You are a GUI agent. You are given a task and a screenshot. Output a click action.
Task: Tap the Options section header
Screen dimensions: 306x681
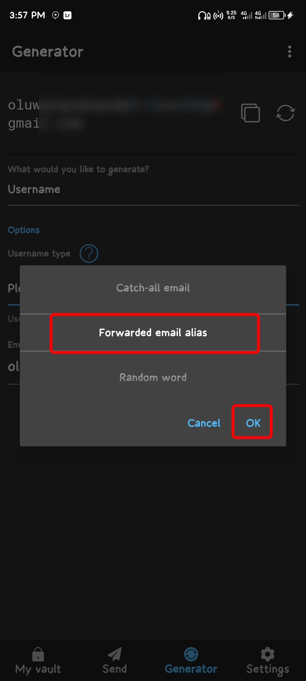[24, 230]
